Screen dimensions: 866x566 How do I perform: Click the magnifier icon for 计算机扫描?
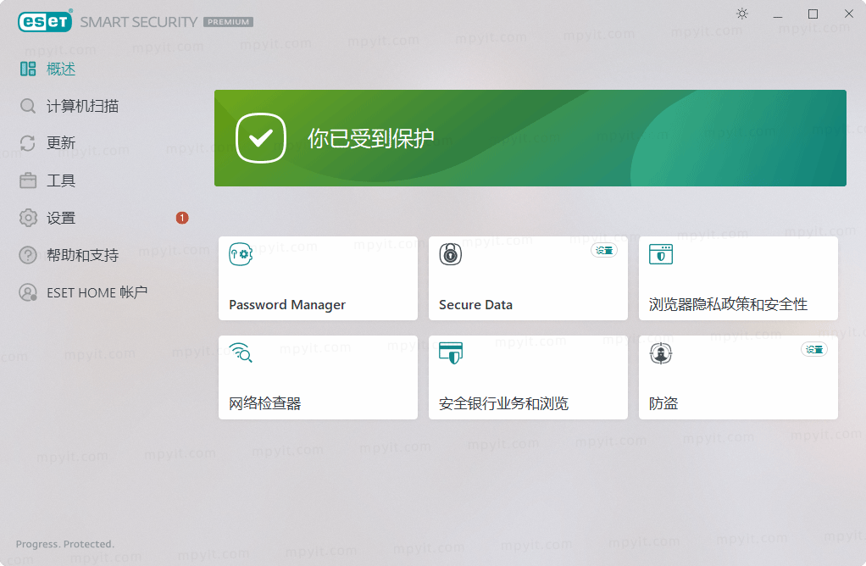point(28,106)
